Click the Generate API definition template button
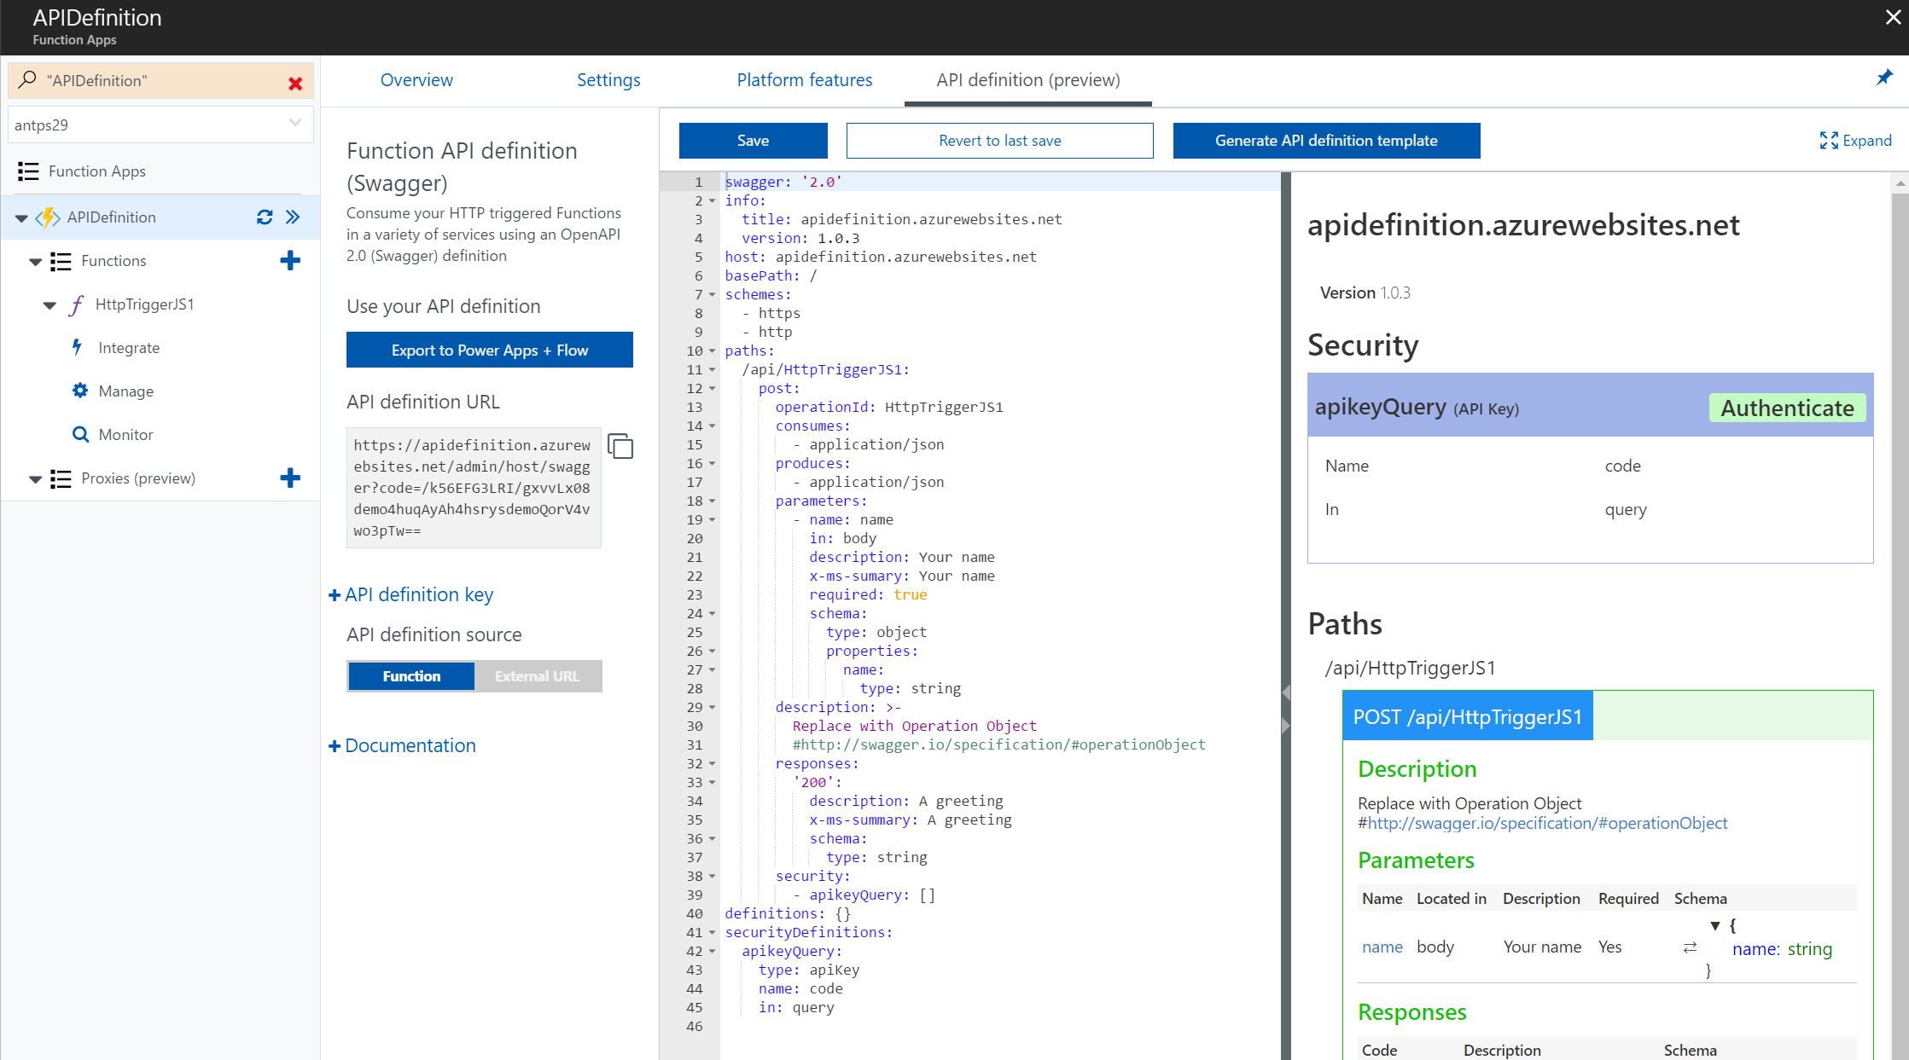 pyautogui.click(x=1325, y=141)
